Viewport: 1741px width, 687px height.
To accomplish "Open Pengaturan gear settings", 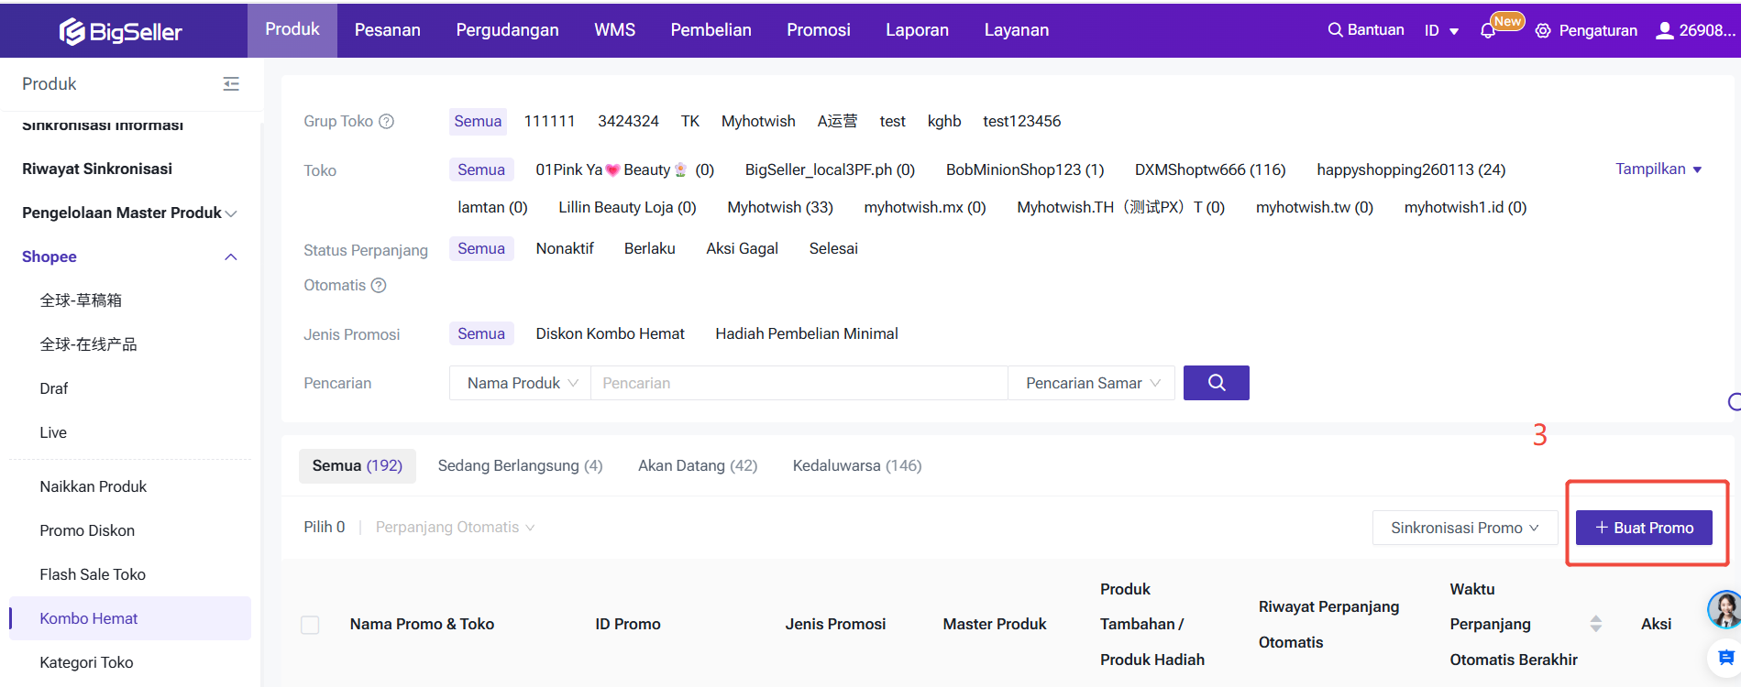I will [x=1543, y=31].
